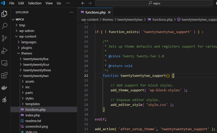
Task: Open Explorer views and more actions menu
Action: pos(71,12)
